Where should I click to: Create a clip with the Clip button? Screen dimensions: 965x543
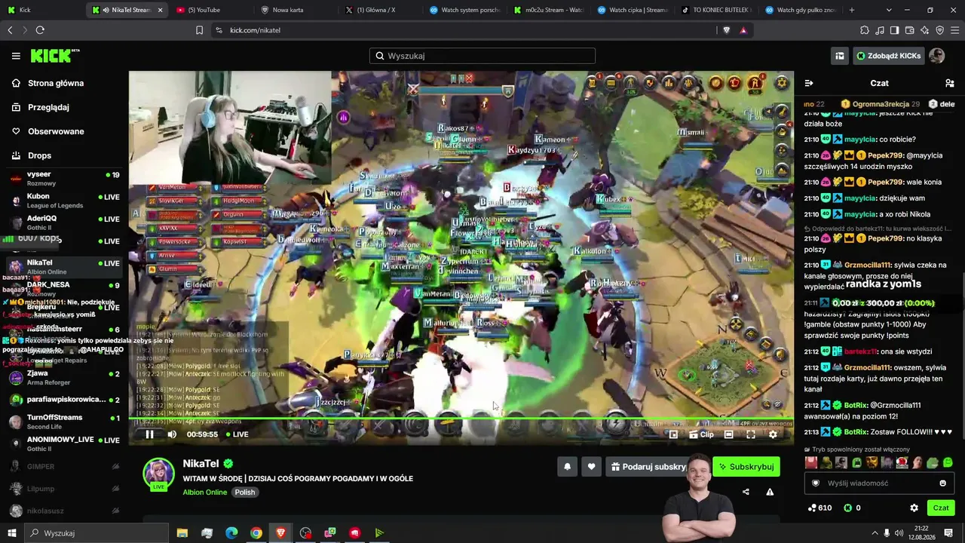pos(701,434)
